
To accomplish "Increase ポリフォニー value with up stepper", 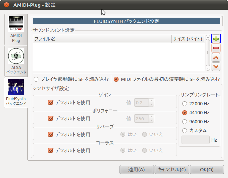I will (x=151, y=117).
